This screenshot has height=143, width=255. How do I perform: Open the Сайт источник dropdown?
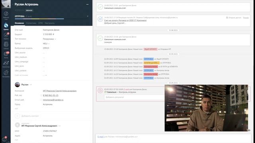(45, 75)
